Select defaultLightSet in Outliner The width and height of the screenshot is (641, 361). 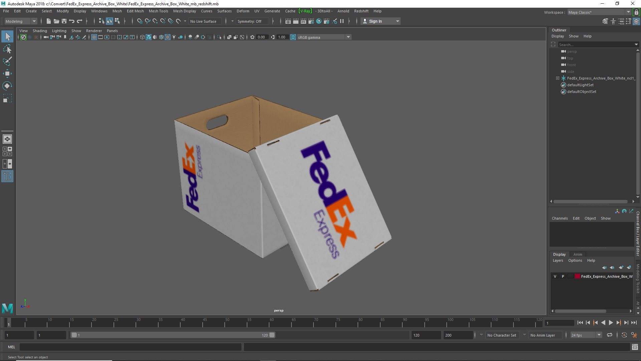click(580, 85)
